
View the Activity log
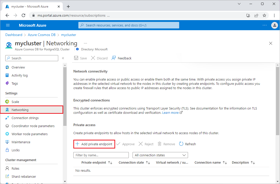tap(19, 75)
